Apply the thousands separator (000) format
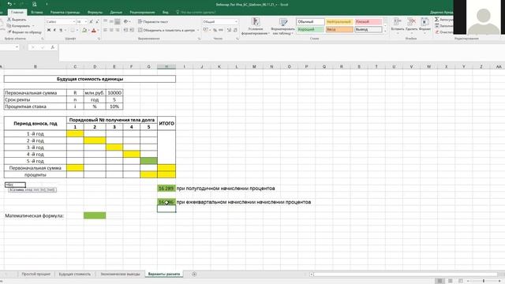The width and height of the screenshot is (505, 284). coord(221,30)
